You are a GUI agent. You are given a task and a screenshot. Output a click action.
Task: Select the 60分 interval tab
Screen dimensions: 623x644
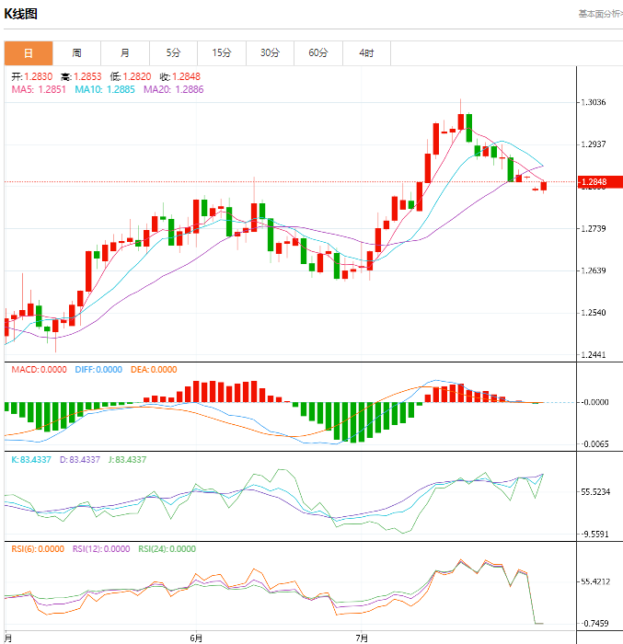[318, 53]
